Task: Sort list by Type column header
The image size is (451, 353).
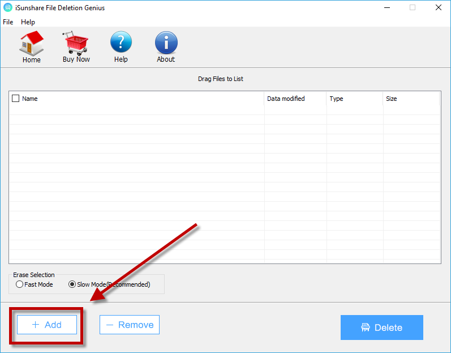Action: click(x=355, y=99)
